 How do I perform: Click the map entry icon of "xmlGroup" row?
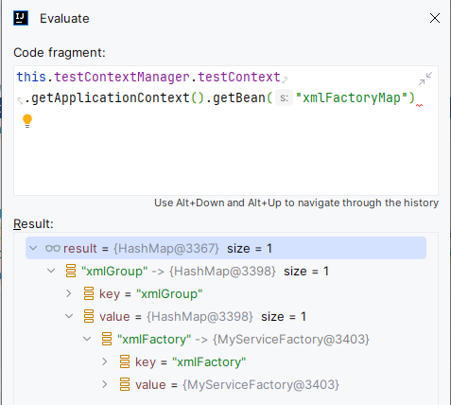coord(71,271)
